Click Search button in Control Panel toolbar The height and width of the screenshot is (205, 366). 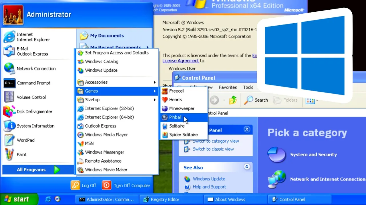[x=256, y=100]
